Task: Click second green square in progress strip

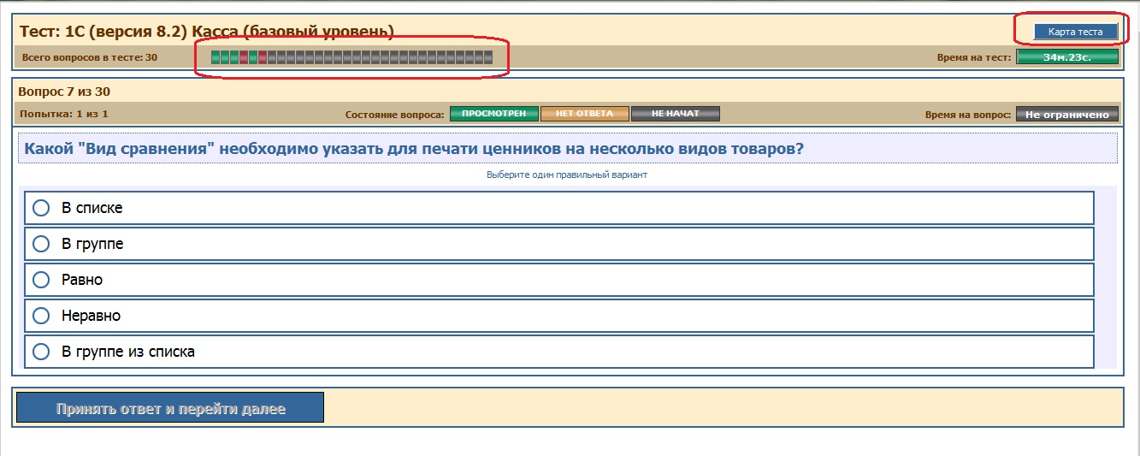Action: (x=225, y=57)
